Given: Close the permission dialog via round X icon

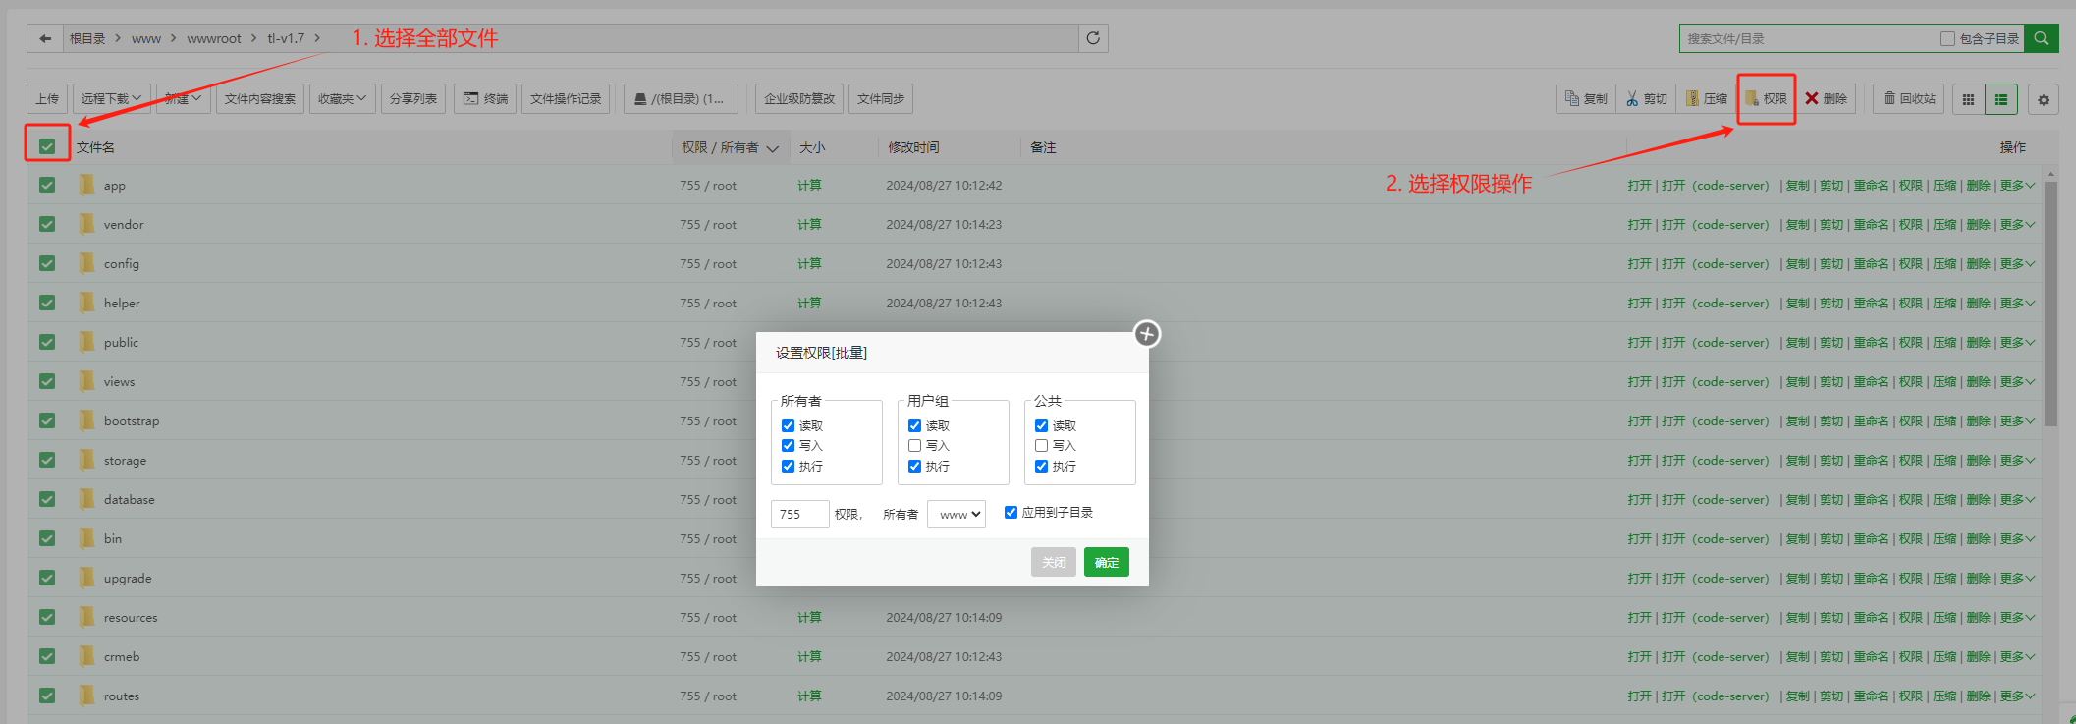Looking at the screenshot, I should [x=1147, y=334].
